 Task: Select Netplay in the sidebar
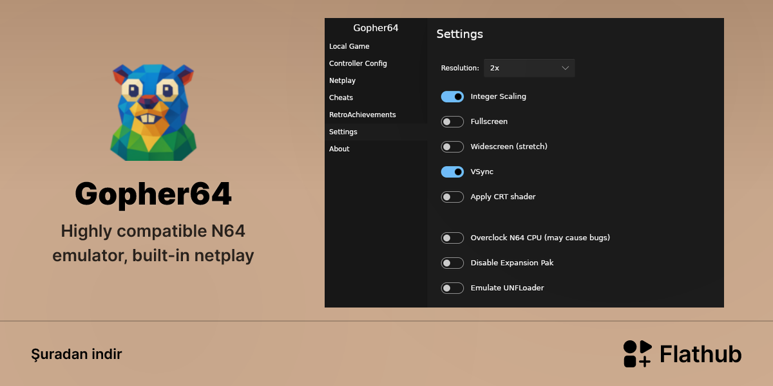click(376, 80)
